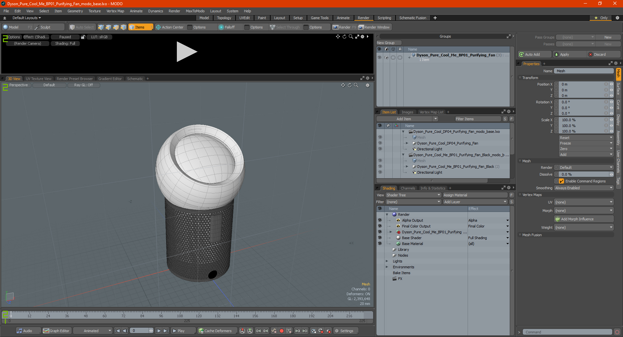Click the Assign Material button
The image size is (623, 337).
475,195
